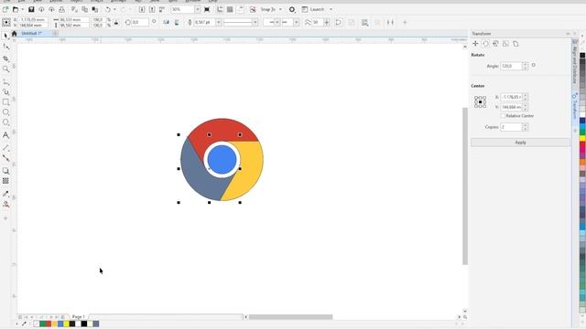Select the Page 1 tab
This screenshot has height=329, width=586.
click(79, 317)
